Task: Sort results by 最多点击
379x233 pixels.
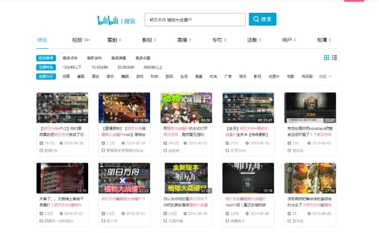Action: coord(70,58)
